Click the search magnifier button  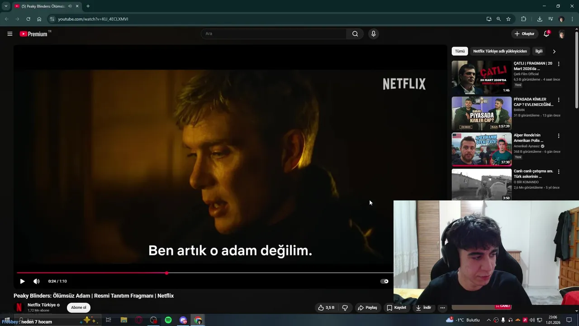tap(355, 34)
